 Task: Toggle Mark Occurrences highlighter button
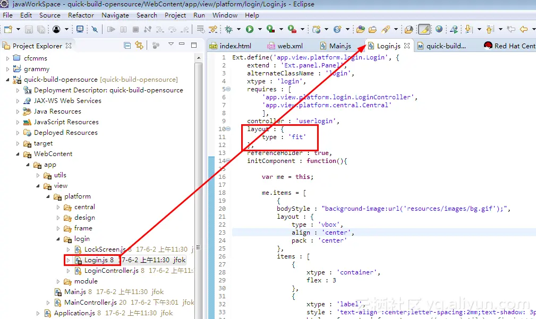coord(424,29)
